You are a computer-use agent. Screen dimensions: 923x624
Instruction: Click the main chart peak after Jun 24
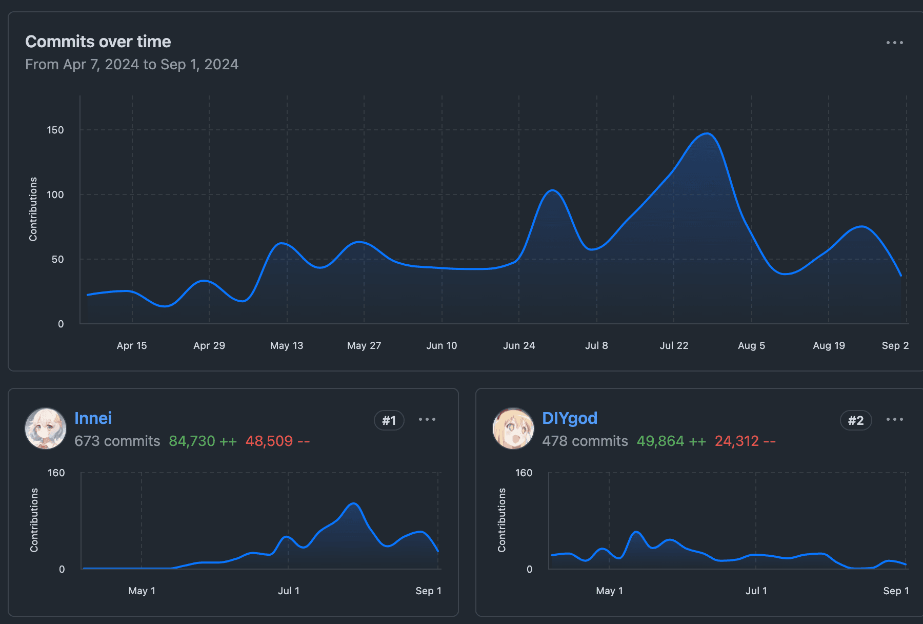coord(552,190)
